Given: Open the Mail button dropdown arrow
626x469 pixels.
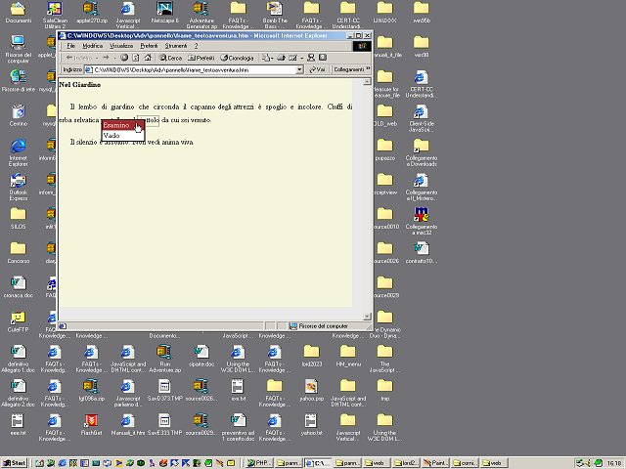Looking at the screenshot, I should (272, 59).
